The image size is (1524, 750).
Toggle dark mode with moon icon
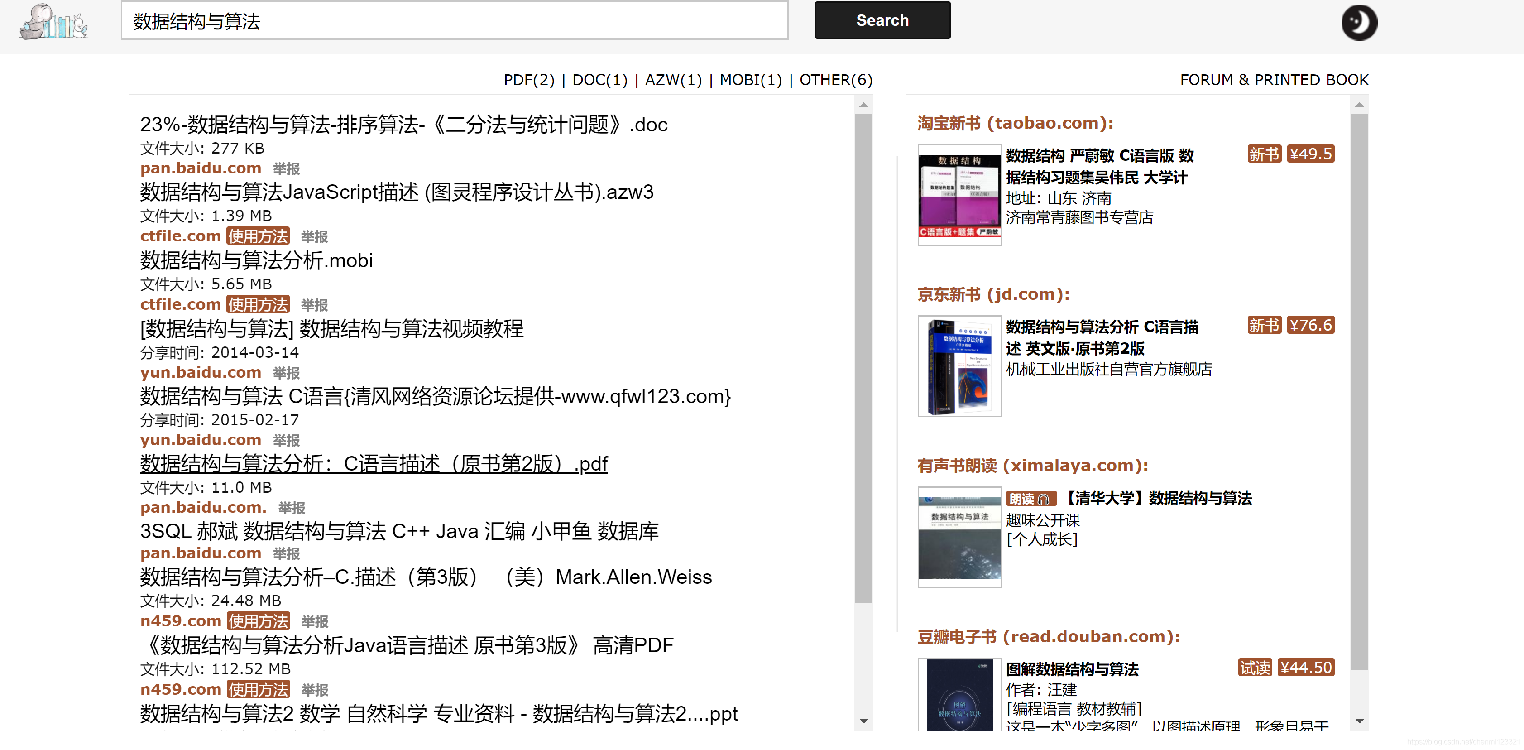tap(1359, 23)
